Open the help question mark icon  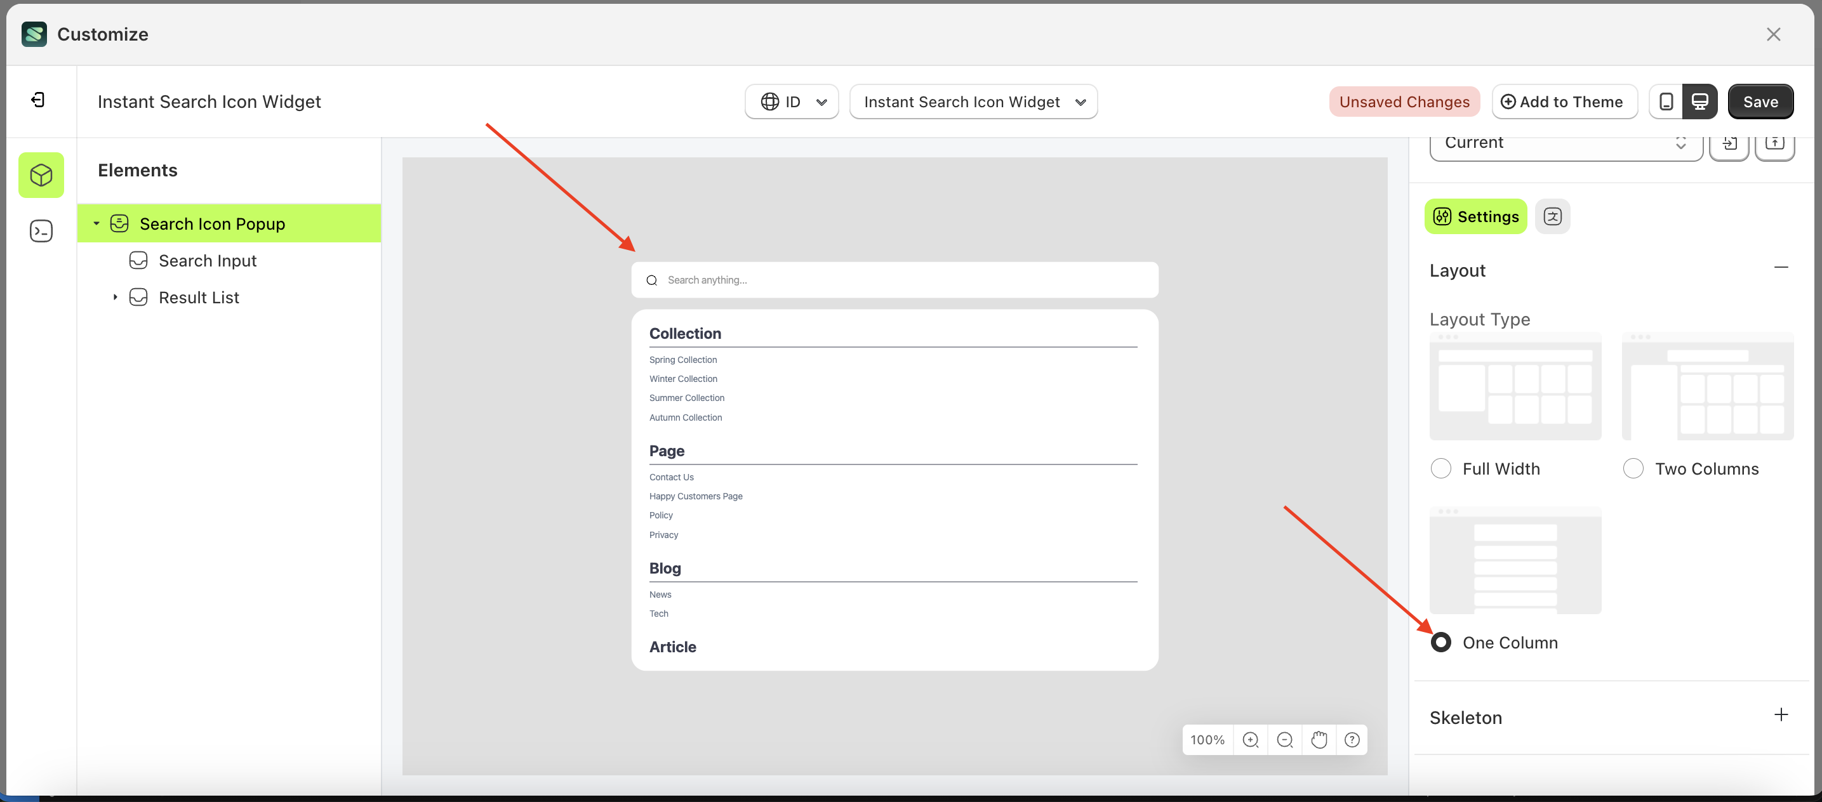click(1352, 739)
